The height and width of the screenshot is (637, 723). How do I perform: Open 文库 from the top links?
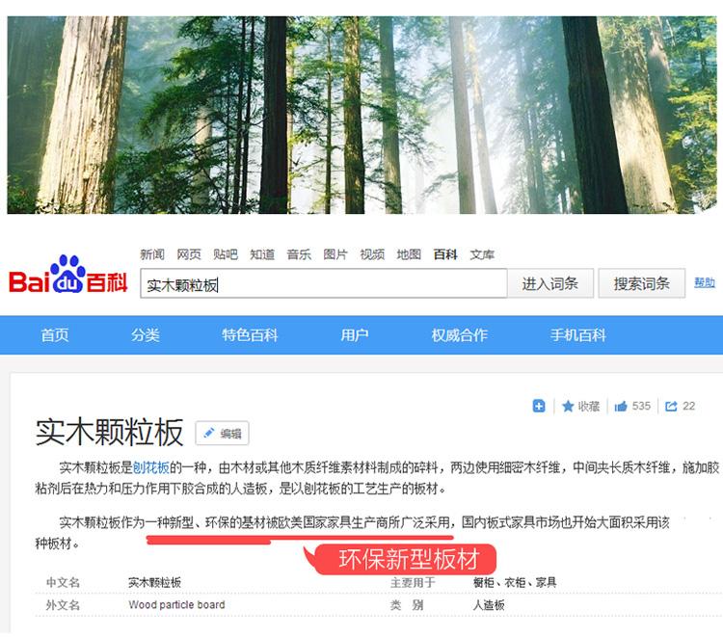482,254
